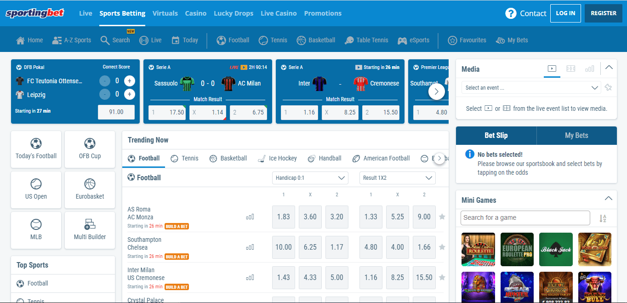Open the Eurobasket tile
627x303 pixels.
pyautogui.click(x=90, y=189)
